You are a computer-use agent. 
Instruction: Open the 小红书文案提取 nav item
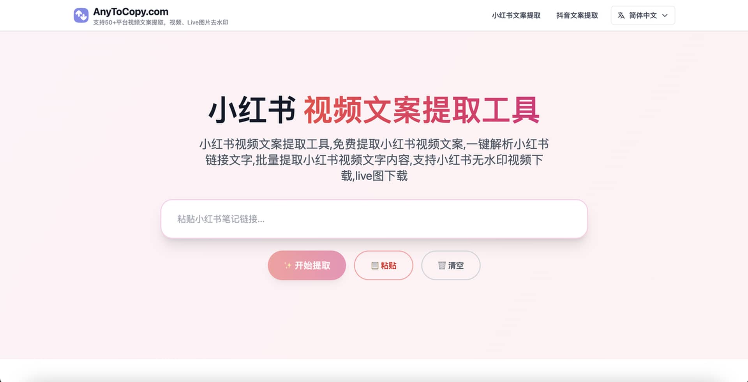[516, 16]
